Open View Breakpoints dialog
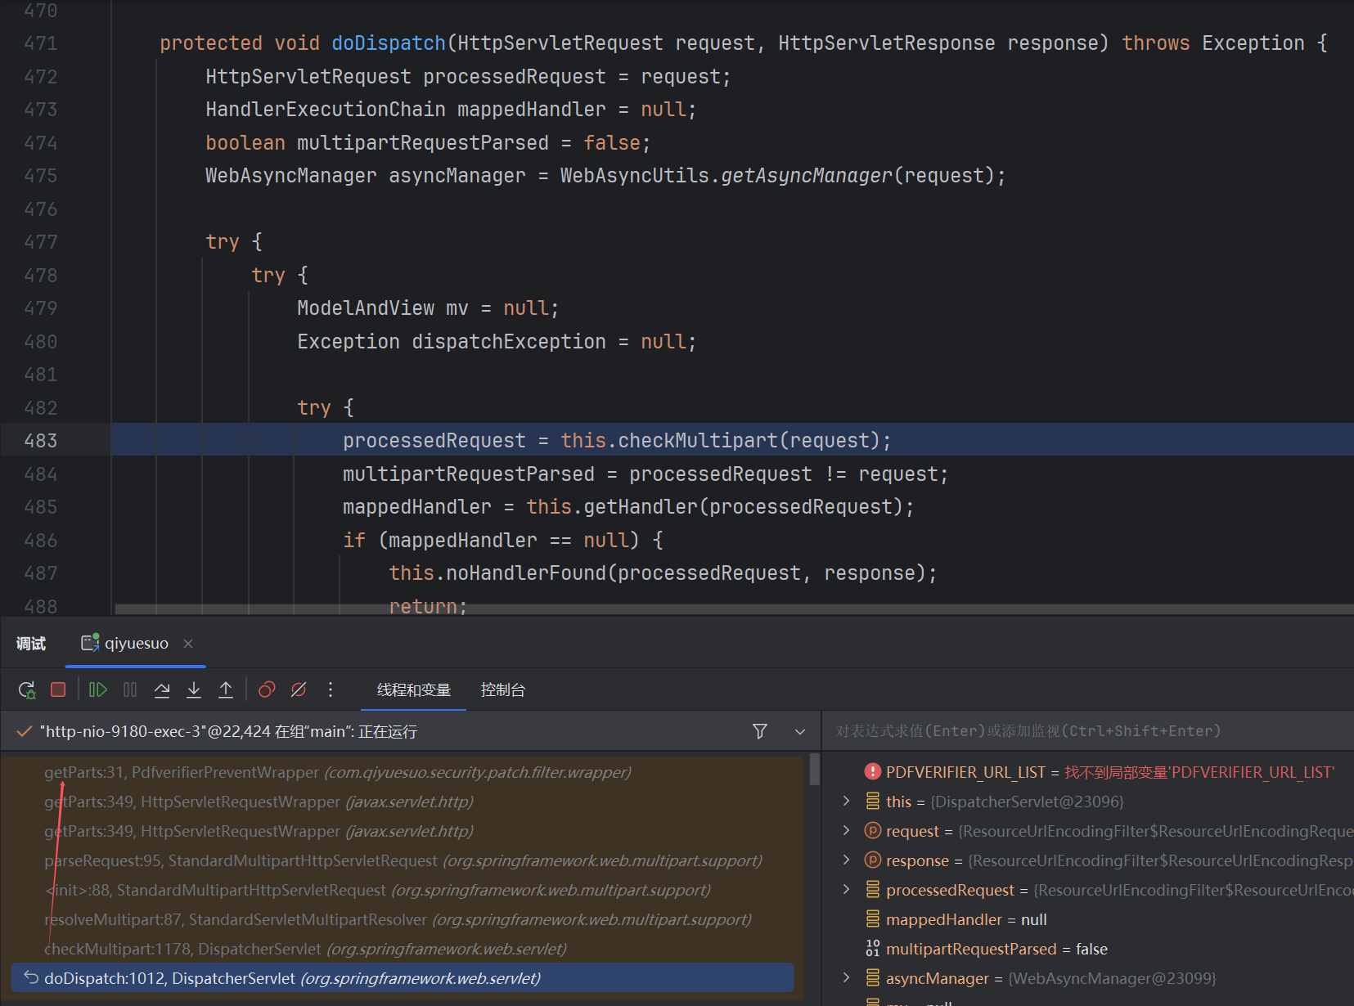 click(267, 690)
